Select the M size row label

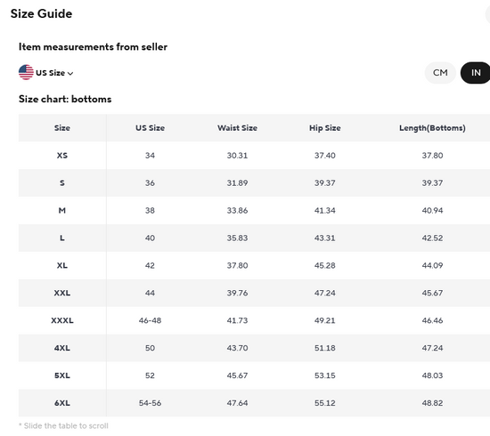(x=62, y=210)
